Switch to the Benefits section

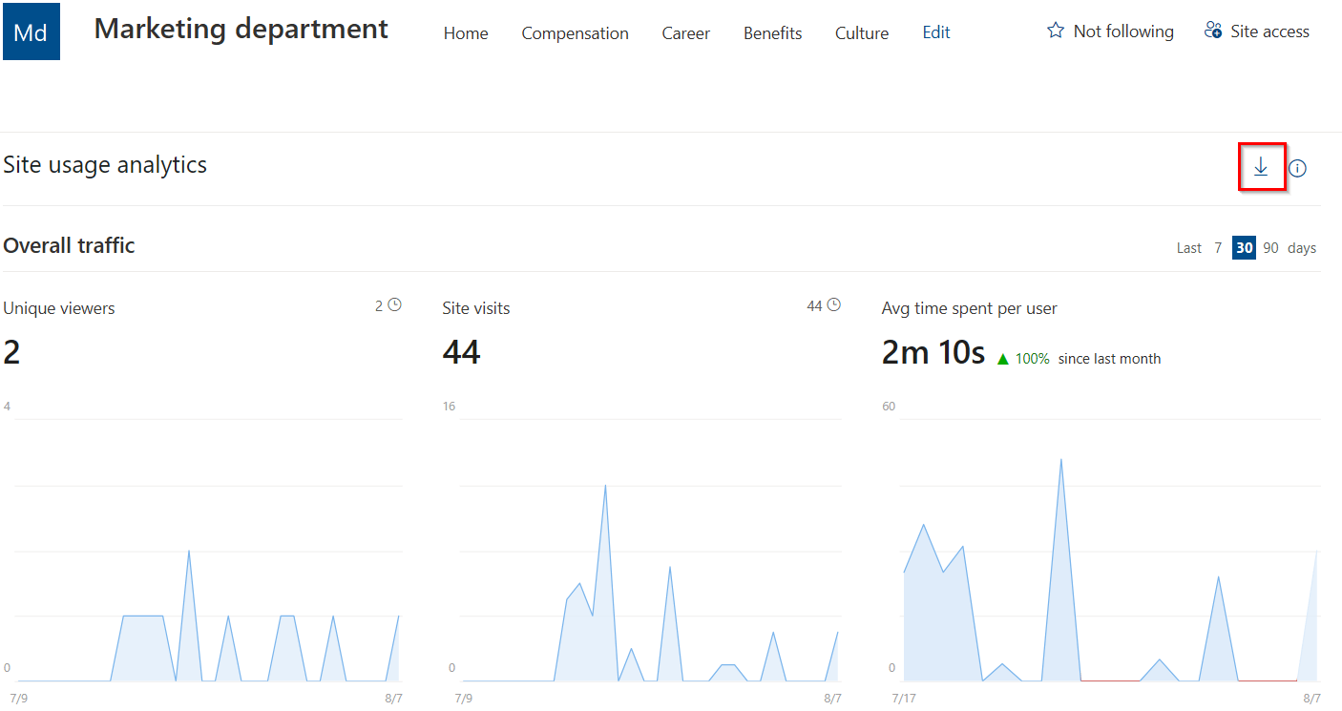click(772, 32)
